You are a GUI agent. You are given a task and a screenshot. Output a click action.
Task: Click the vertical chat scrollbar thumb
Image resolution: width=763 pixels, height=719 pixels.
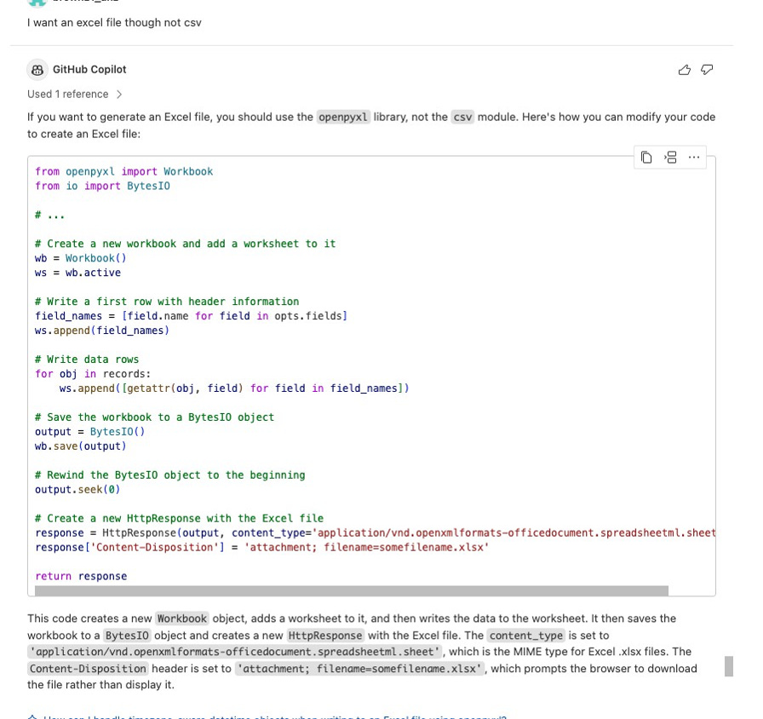coord(728,666)
